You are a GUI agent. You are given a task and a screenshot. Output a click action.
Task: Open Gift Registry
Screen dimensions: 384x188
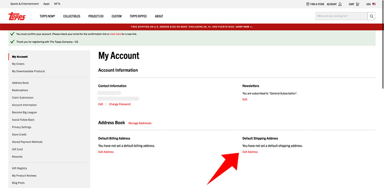[19, 168]
